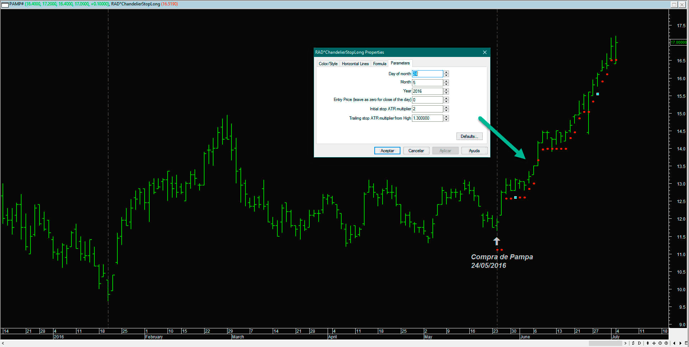Increase Trailing stop ATR multiplier spinner
Viewport: 689px width, 347px height.
tap(446, 116)
